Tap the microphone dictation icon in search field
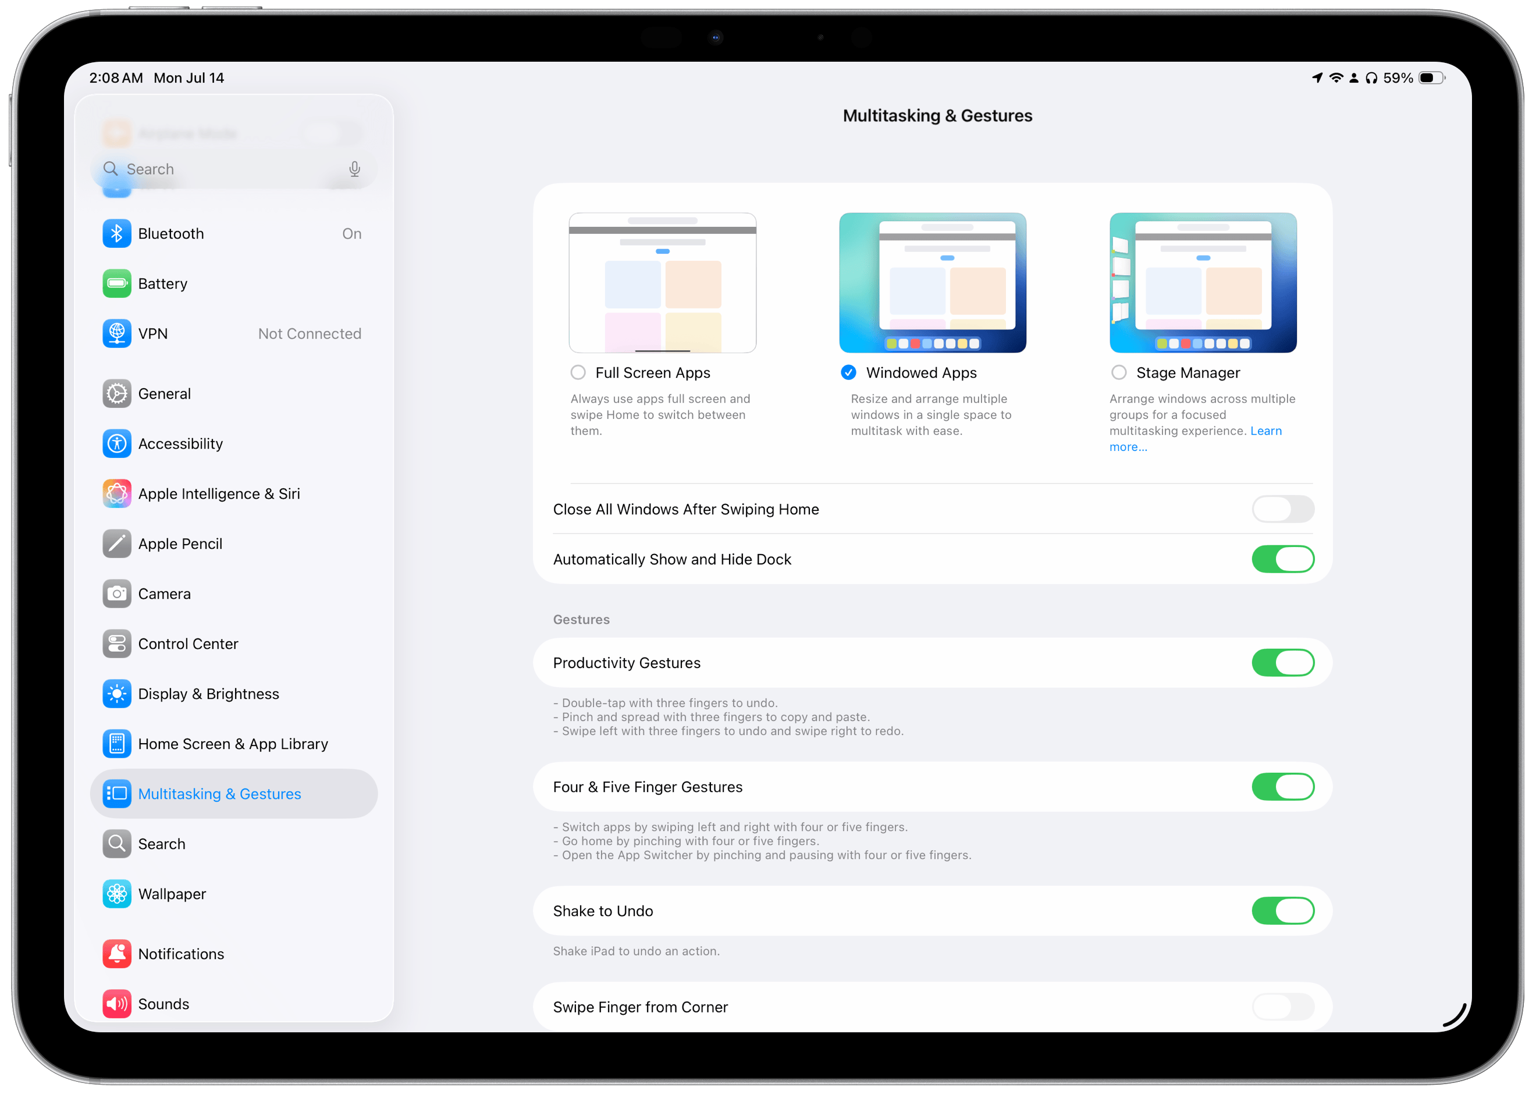The height and width of the screenshot is (1094, 1536). pyautogui.click(x=354, y=169)
